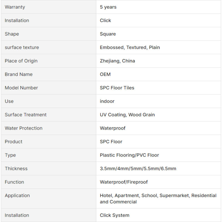Screen dimensions: 222x222
Task: Click the "indoor" use value
Action: click(x=107, y=101)
